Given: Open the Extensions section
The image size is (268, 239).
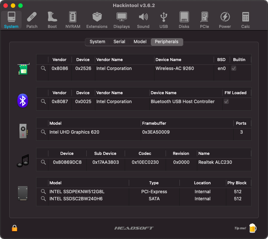Looking at the screenshot, I should 97,20.
